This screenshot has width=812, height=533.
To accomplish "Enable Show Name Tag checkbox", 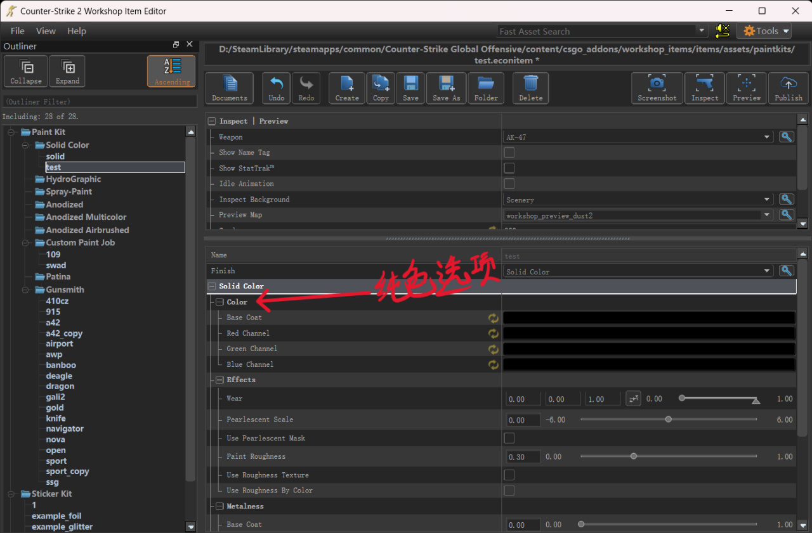I will click(509, 153).
